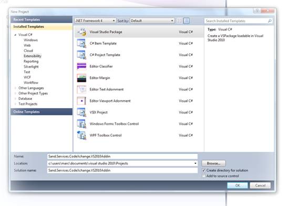Click the Browse... button

(213, 163)
